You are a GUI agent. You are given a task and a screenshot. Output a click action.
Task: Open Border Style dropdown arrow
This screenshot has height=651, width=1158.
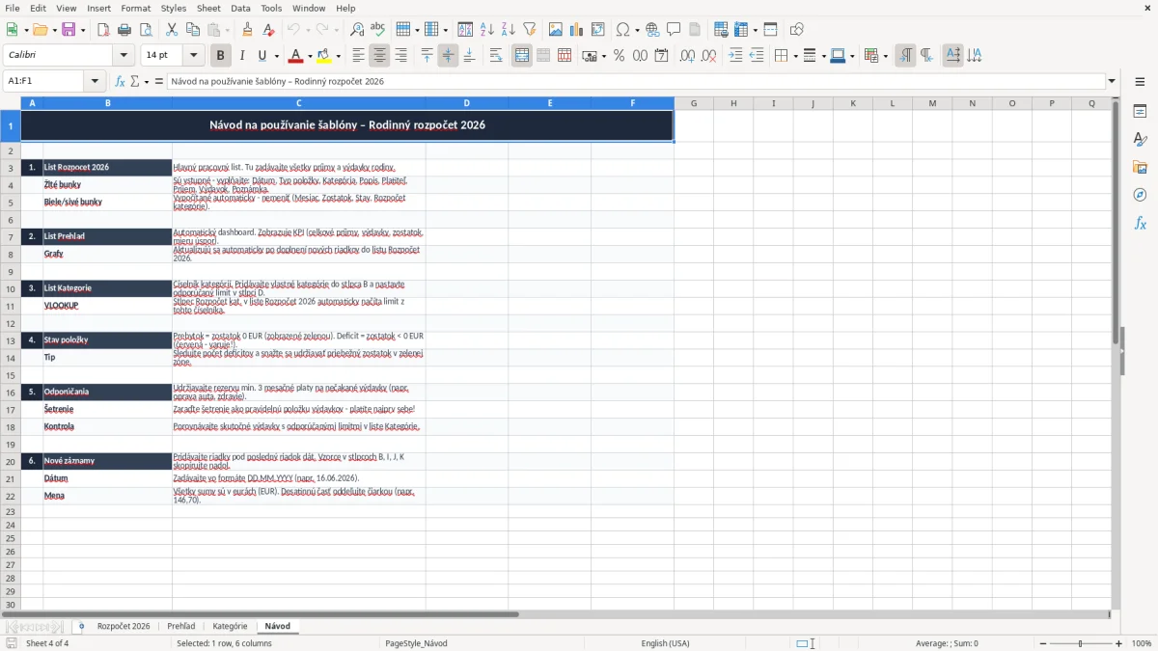click(823, 56)
